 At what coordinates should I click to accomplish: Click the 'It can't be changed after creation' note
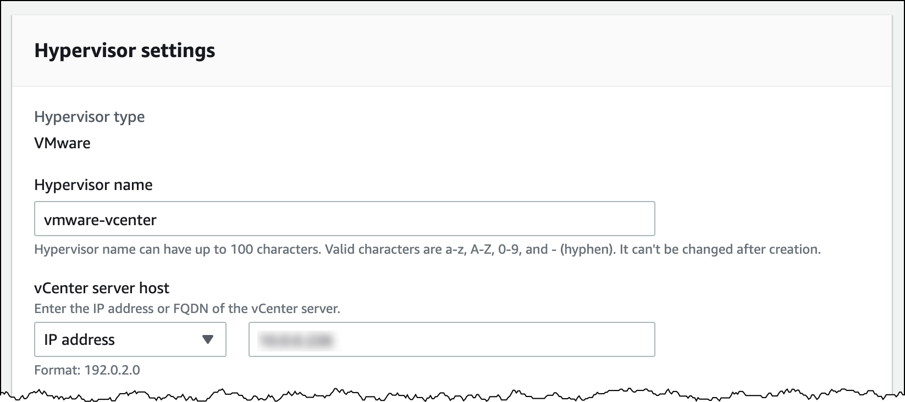tap(720, 249)
